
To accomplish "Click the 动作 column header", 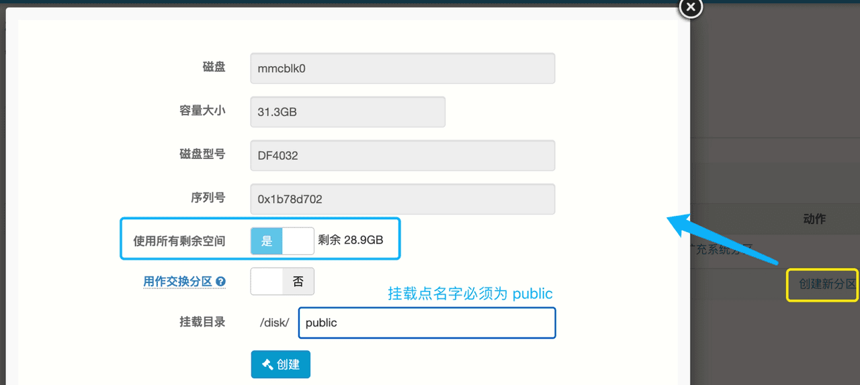I will pos(814,219).
